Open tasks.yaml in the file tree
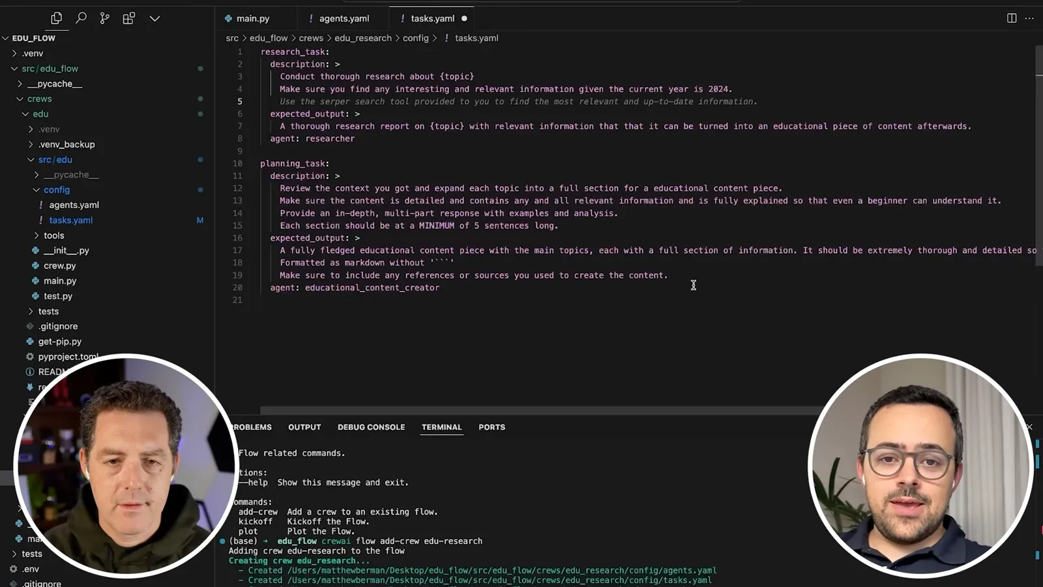1043x587 pixels. 71,220
